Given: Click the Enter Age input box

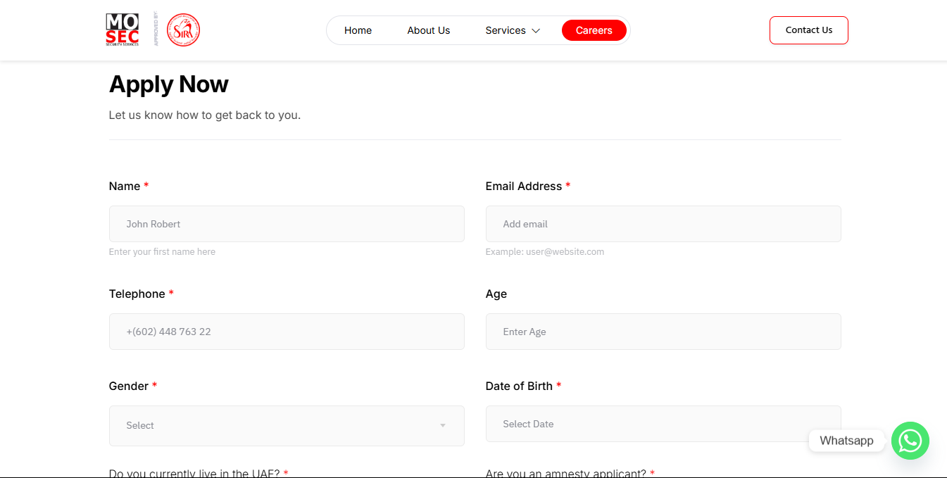Looking at the screenshot, I should [x=663, y=332].
